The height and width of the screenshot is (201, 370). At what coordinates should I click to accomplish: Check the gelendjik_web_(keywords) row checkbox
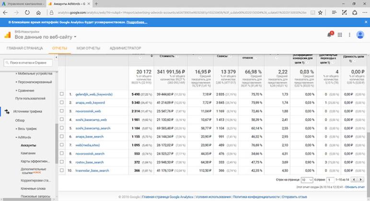[x=62, y=94]
